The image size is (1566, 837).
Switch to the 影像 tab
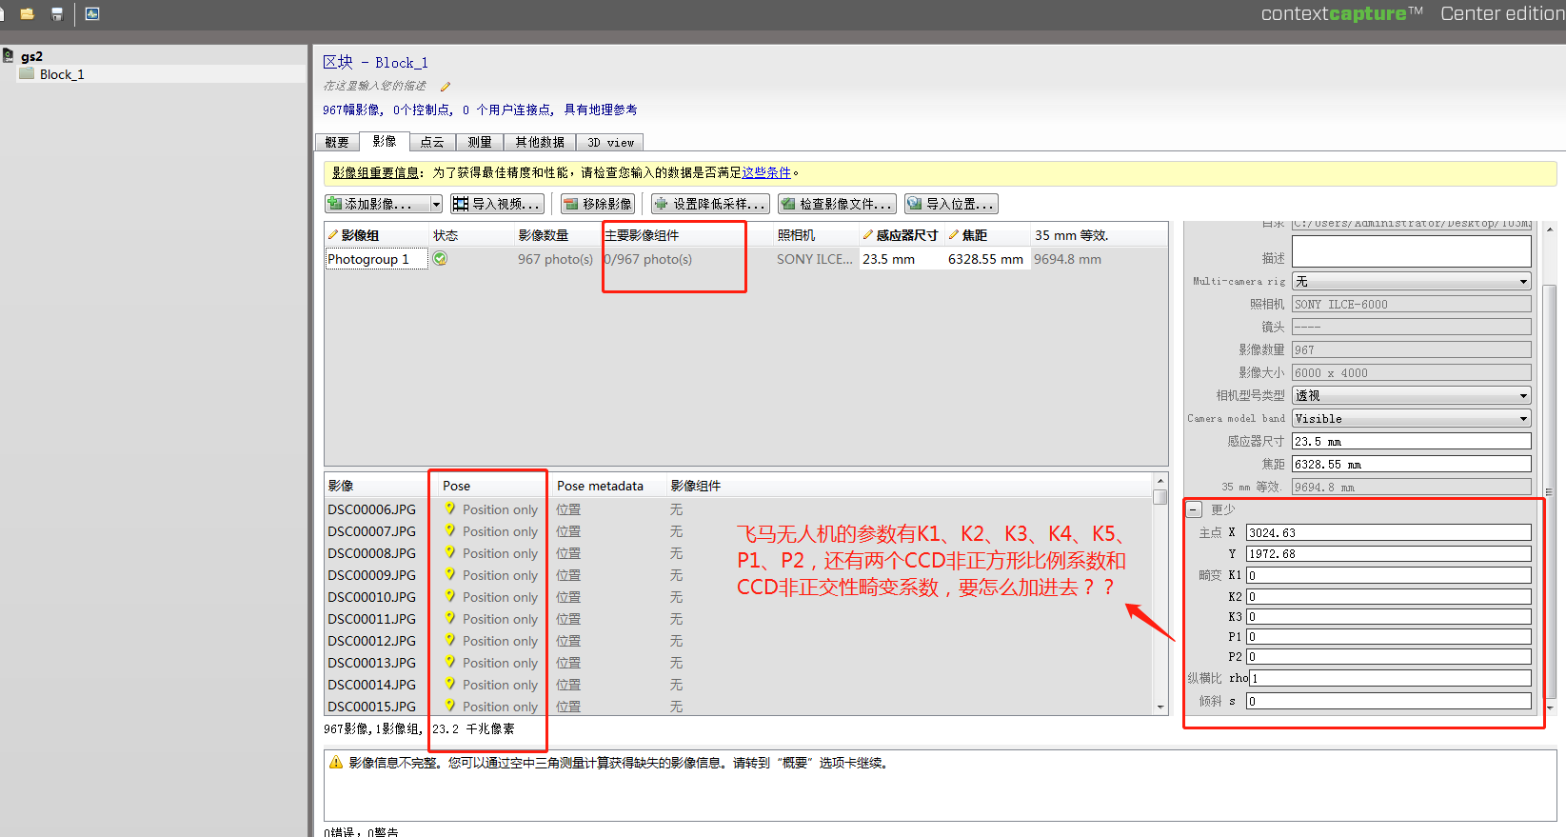[385, 141]
